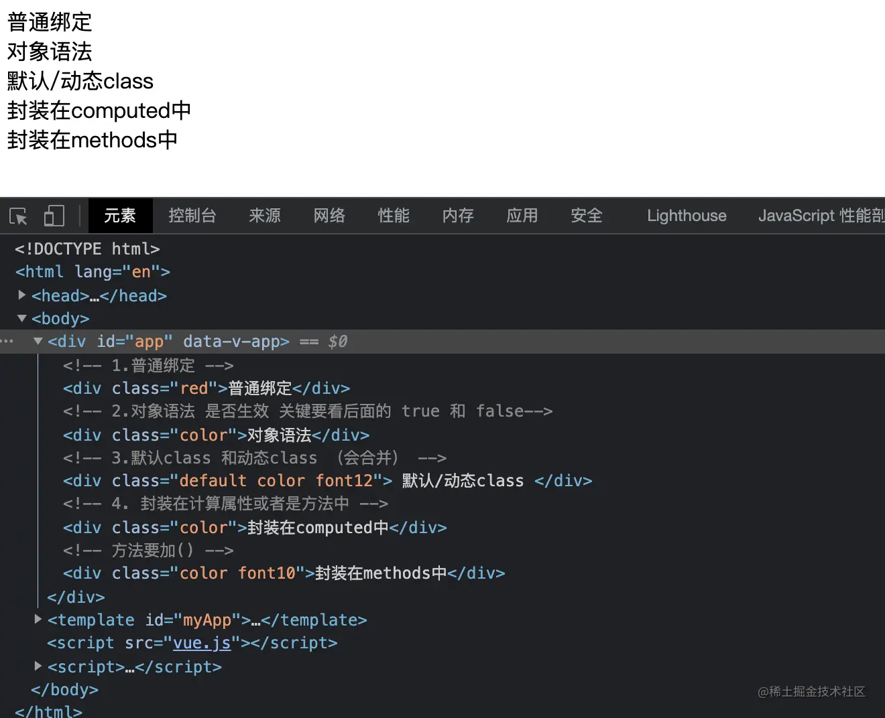Viewport: 885px width, 718px height.
Task: Click the id="myApp" attribute of template
Action: point(193,620)
